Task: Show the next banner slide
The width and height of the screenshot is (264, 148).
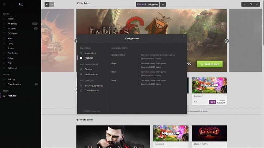Action: tap(227, 41)
